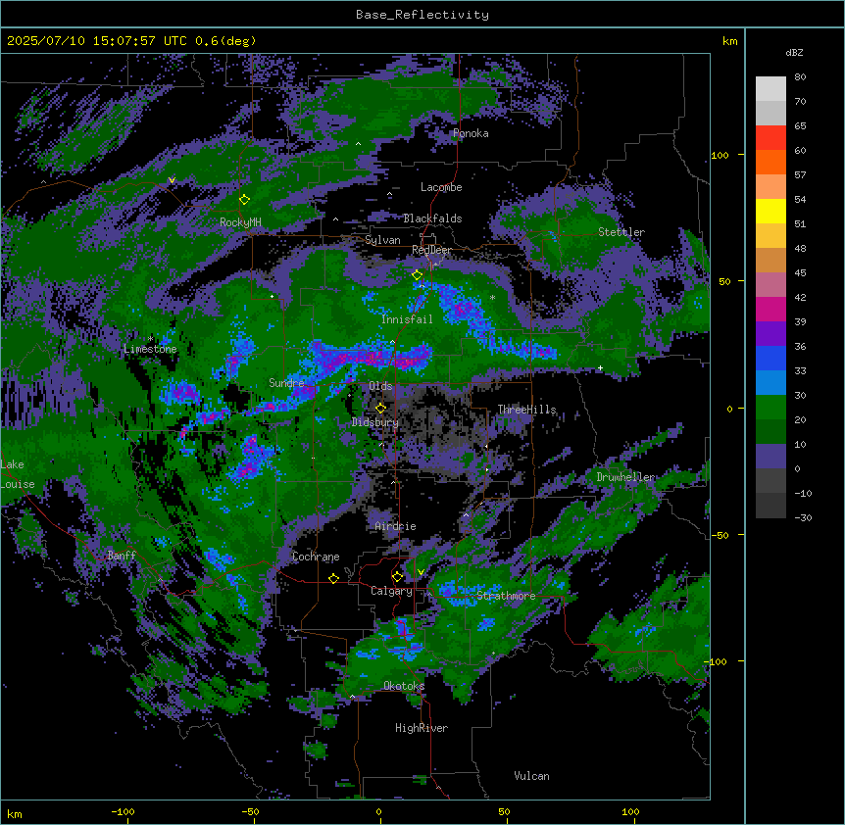Click the Airdrie city label
The height and width of the screenshot is (825, 845).
click(x=396, y=526)
